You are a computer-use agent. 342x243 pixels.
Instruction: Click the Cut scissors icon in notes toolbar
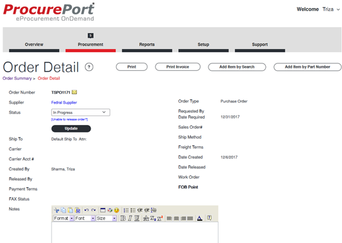[57, 210]
